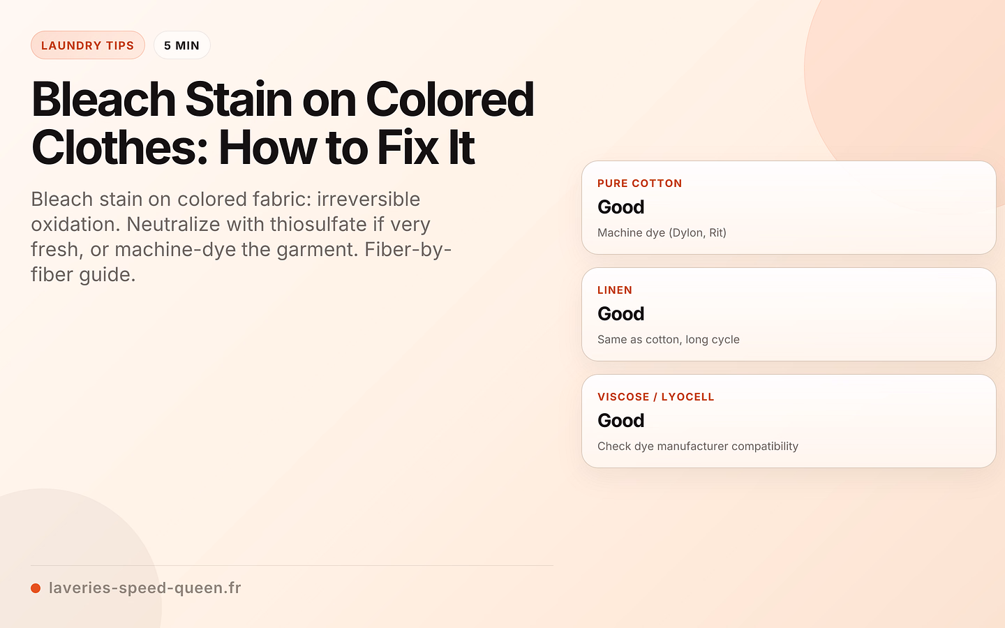Click the Good rating in the Linen card
The width and height of the screenshot is (1005, 628).
tap(620, 314)
